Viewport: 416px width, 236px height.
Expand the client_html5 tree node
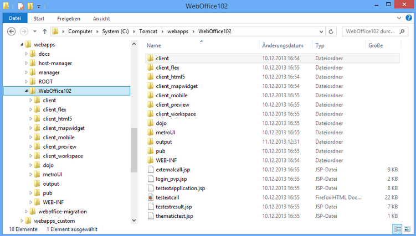pos(31,119)
